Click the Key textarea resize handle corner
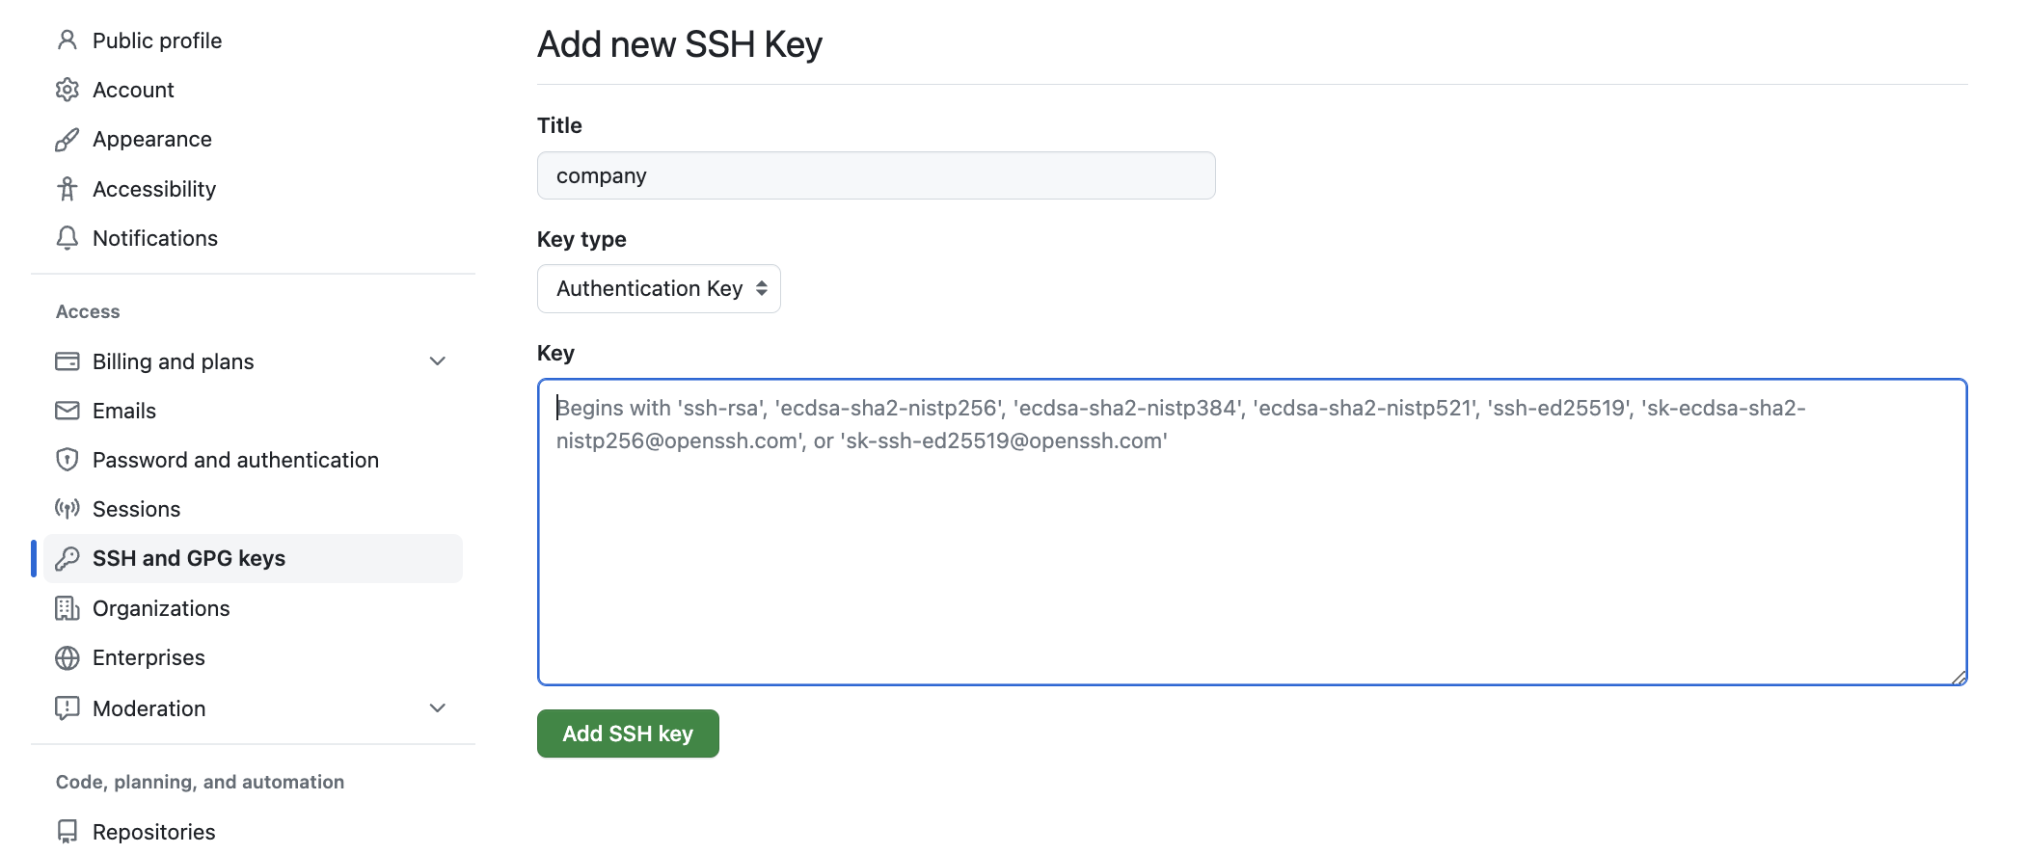The width and height of the screenshot is (2027, 854). [1959, 678]
